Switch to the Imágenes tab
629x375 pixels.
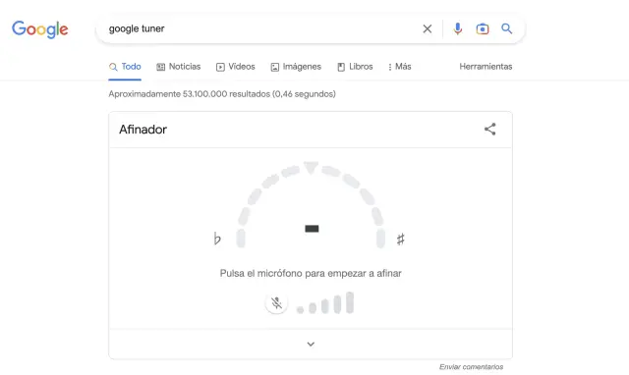click(x=296, y=67)
